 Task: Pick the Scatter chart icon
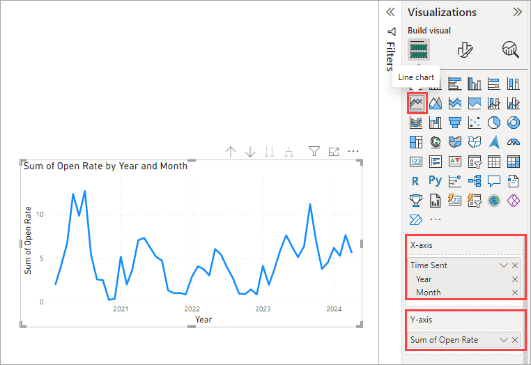tap(475, 123)
